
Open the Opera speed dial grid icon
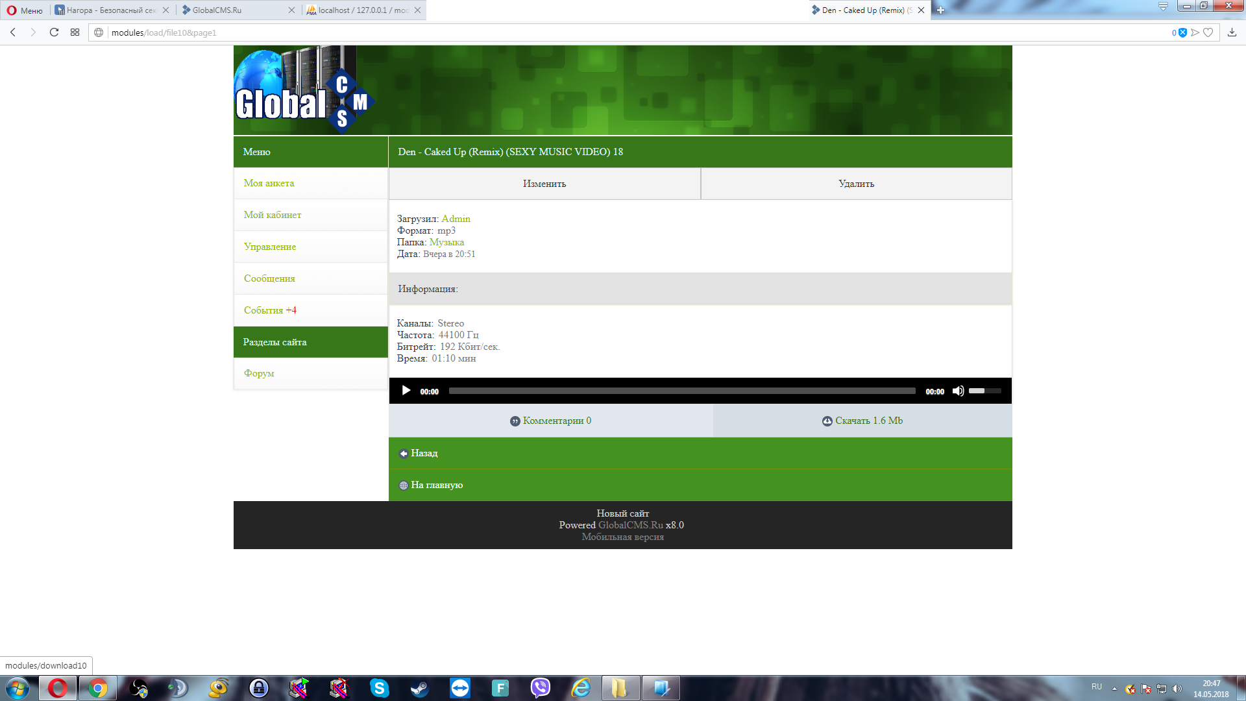(x=75, y=32)
